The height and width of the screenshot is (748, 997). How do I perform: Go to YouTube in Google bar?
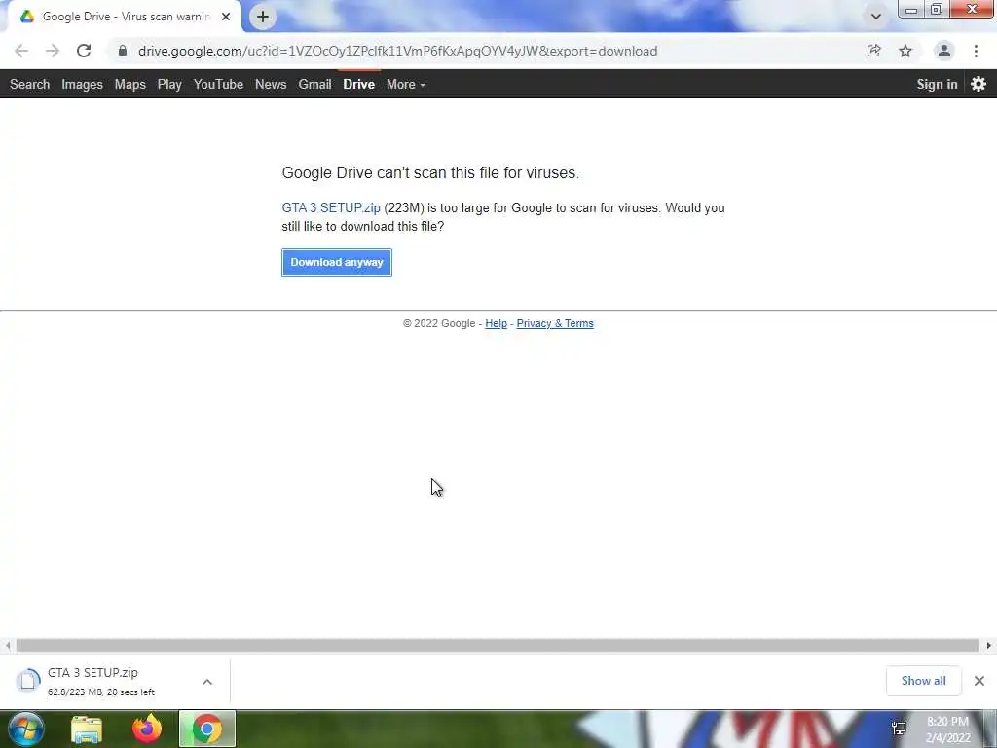pos(218,84)
